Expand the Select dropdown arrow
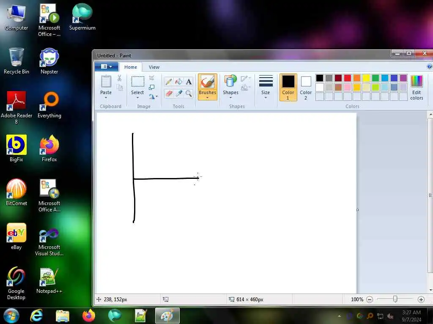The width and height of the screenshot is (433, 324). [137, 97]
